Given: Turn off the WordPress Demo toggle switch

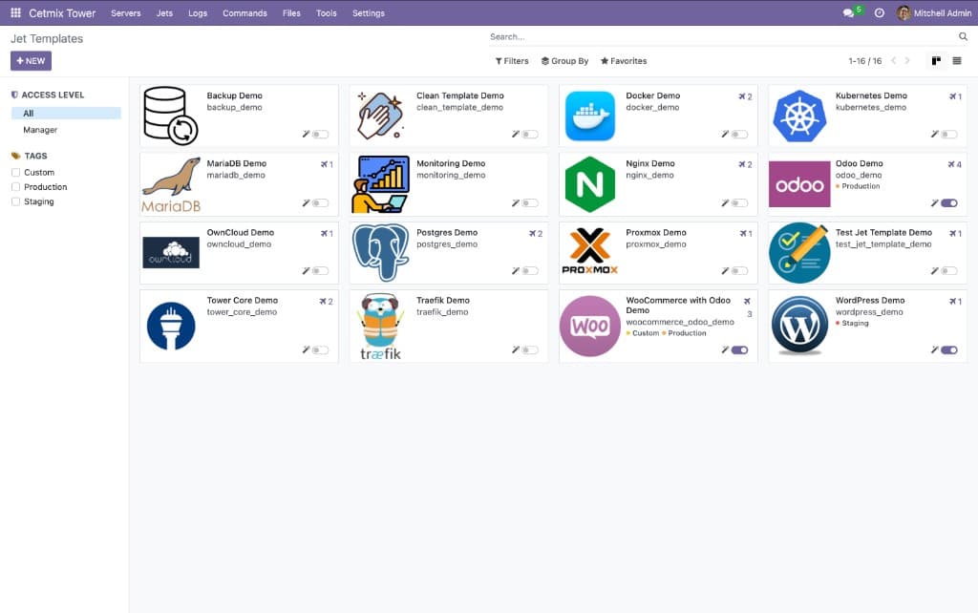Looking at the screenshot, I should coord(948,350).
